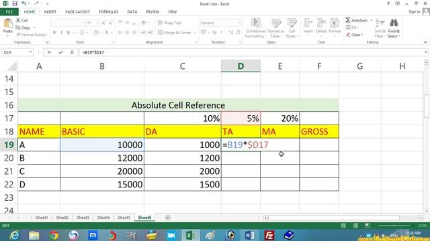The height and width of the screenshot is (241, 430).
Task: Add a new sheet with plus icon
Action: (167, 218)
